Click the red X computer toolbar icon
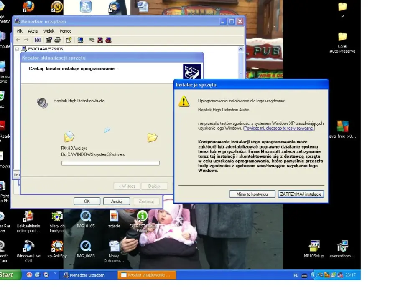Viewport: 418px width, 292px height. pyautogui.click(x=100, y=40)
